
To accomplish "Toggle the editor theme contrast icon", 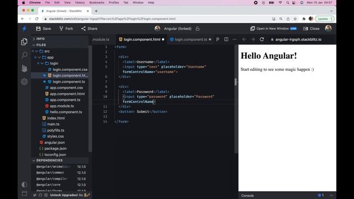I will [24, 185].
